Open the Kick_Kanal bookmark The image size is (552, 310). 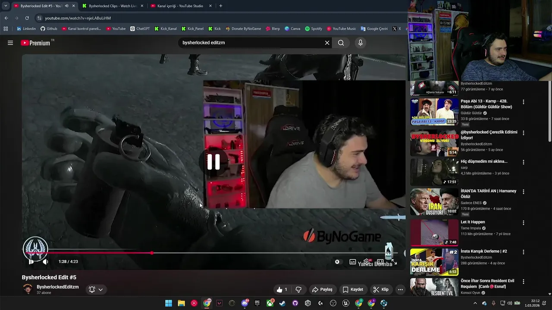pos(165,29)
